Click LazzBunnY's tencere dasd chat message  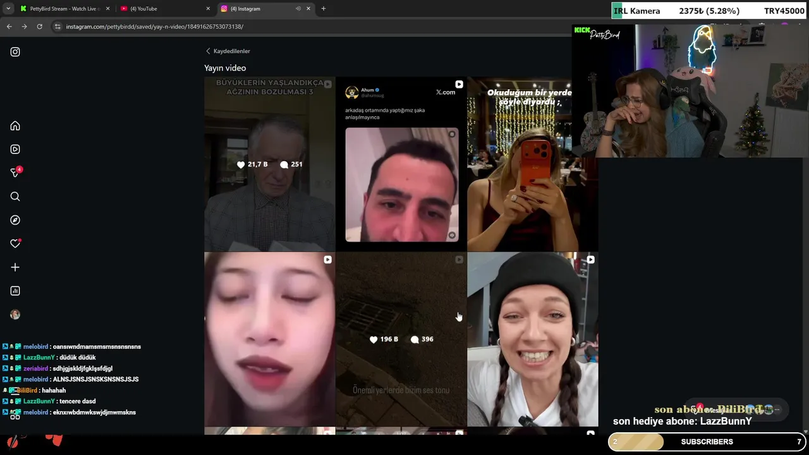pyautogui.click(x=49, y=401)
